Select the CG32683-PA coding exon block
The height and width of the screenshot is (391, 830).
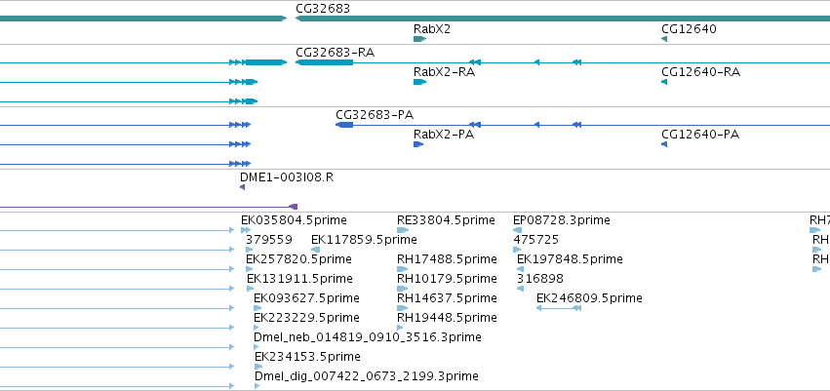[344, 125]
